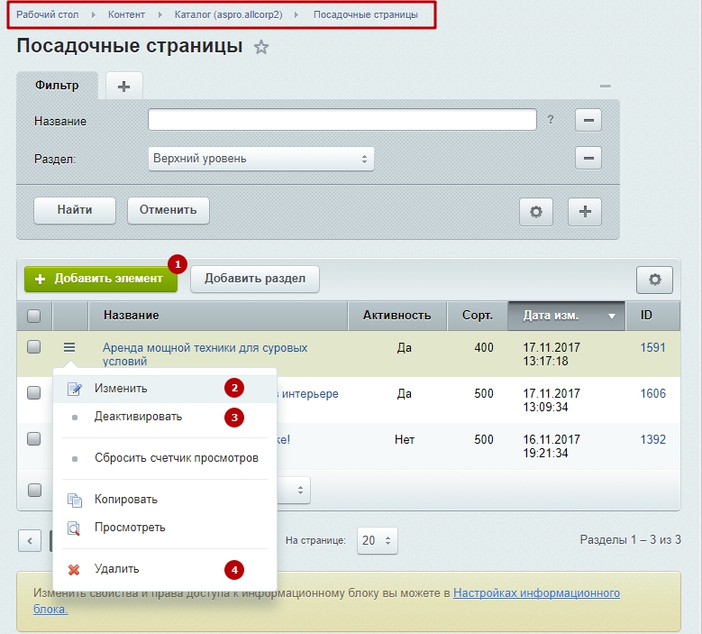Sort by Активность column header

pyautogui.click(x=397, y=316)
